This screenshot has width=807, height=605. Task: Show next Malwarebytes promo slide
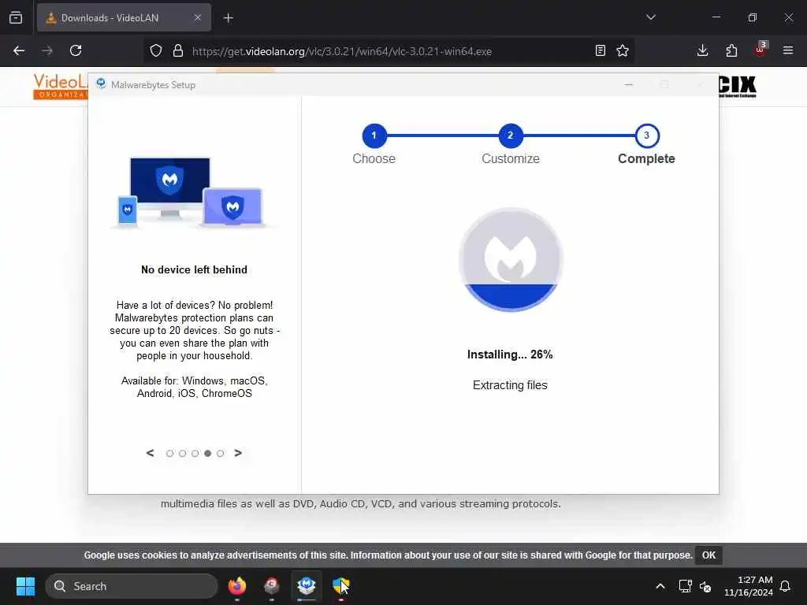[x=238, y=453]
